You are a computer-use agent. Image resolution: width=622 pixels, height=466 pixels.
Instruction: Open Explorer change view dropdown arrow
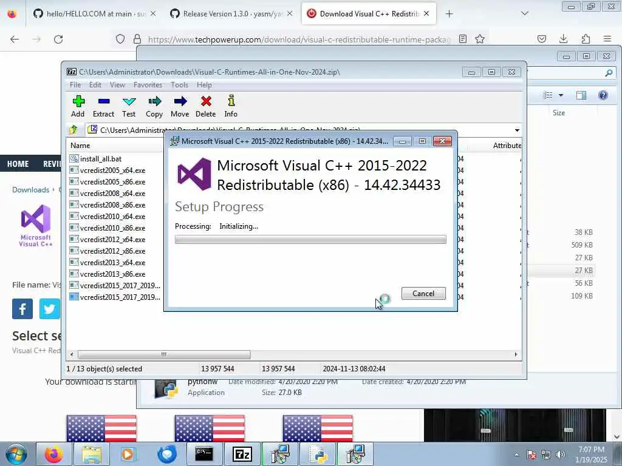(561, 95)
